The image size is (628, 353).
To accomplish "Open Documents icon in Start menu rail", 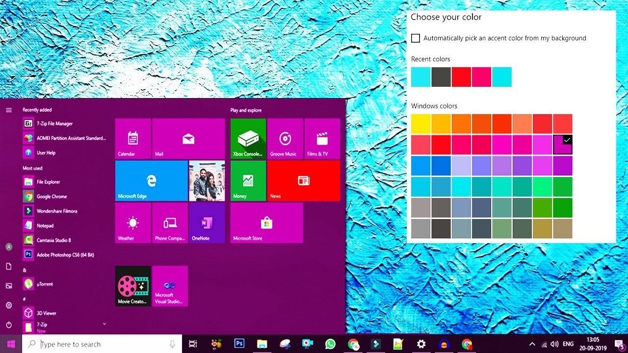I will pos(9,266).
